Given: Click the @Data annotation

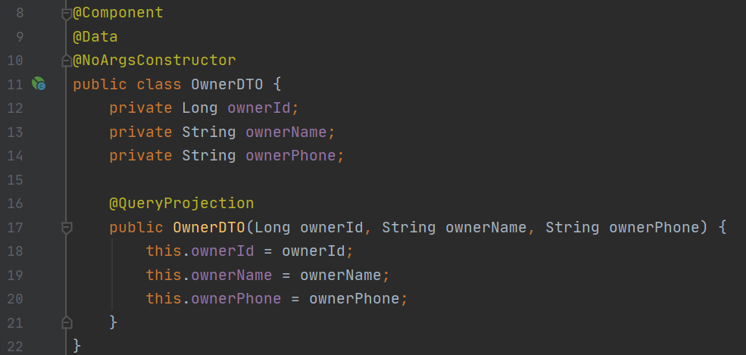Looking at the screenshot, I should [x=95, y=37].
